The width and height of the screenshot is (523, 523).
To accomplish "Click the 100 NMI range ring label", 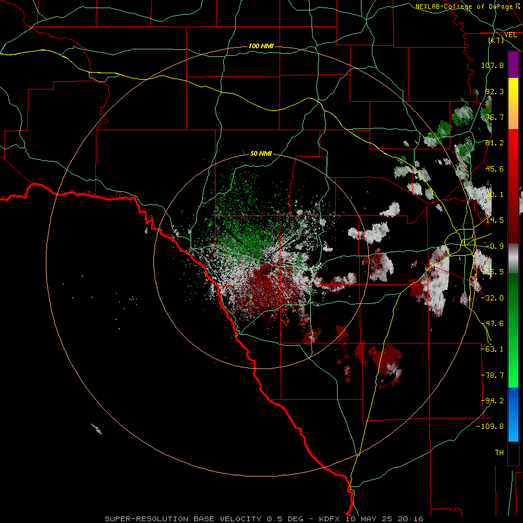I will [261, 46].
